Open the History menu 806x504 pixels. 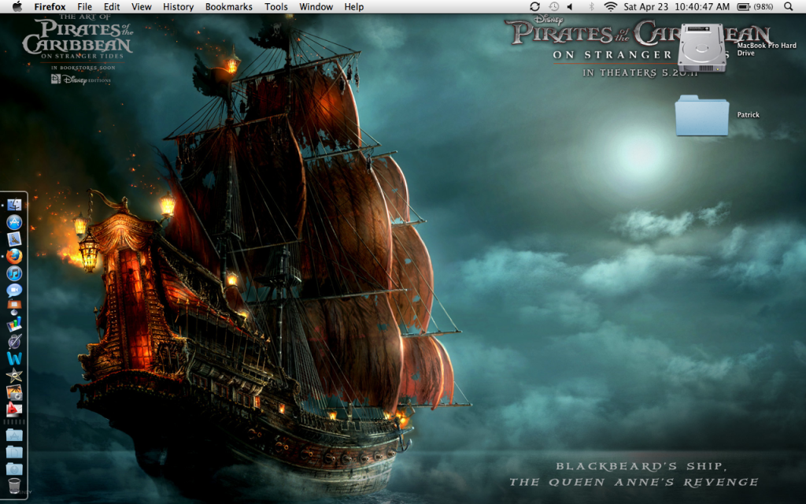click(x=179, y=6)
